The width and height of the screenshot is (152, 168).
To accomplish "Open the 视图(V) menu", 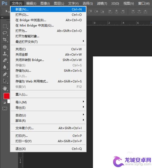I will tap(129, 3).
